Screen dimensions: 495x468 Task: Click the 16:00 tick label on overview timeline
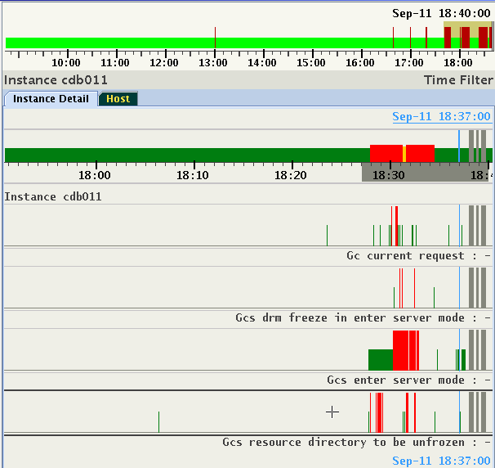(x=360, y=63)
